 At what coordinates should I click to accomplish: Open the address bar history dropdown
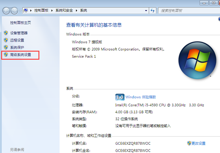point(146,11)
